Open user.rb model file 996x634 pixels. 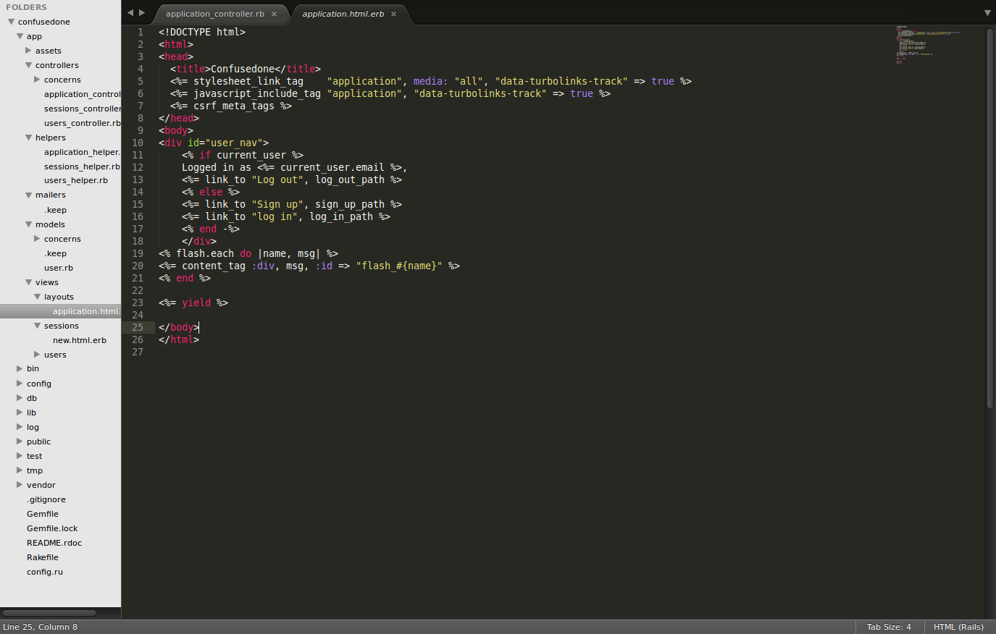coord(59,268)
